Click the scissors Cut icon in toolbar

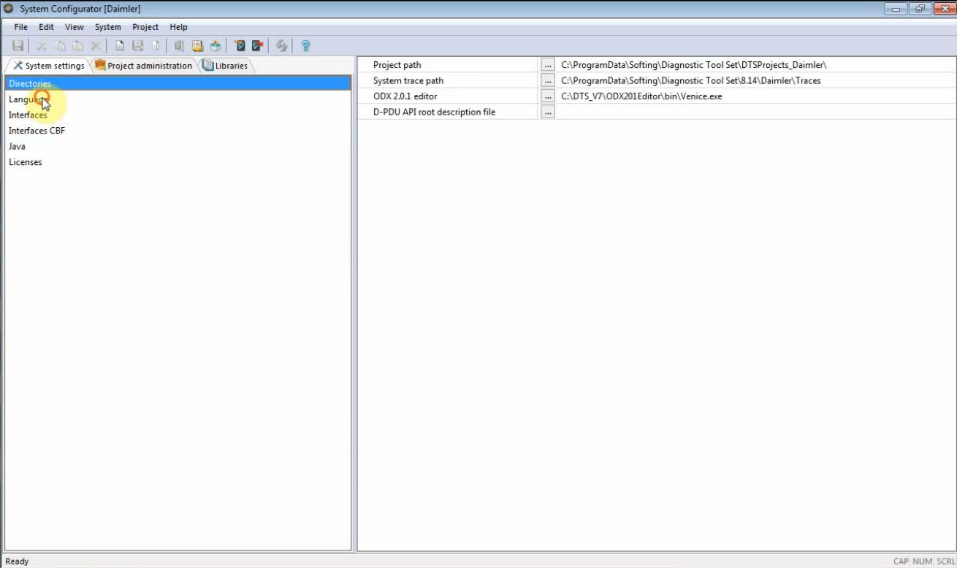42,46
